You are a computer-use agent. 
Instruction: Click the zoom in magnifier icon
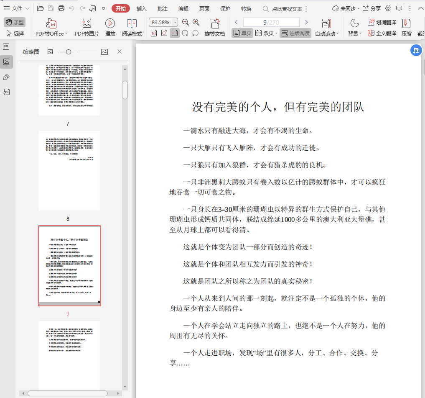coord(196,22)
